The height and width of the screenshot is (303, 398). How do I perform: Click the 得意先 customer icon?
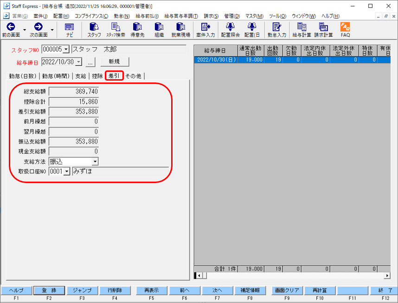coord(137,27)
